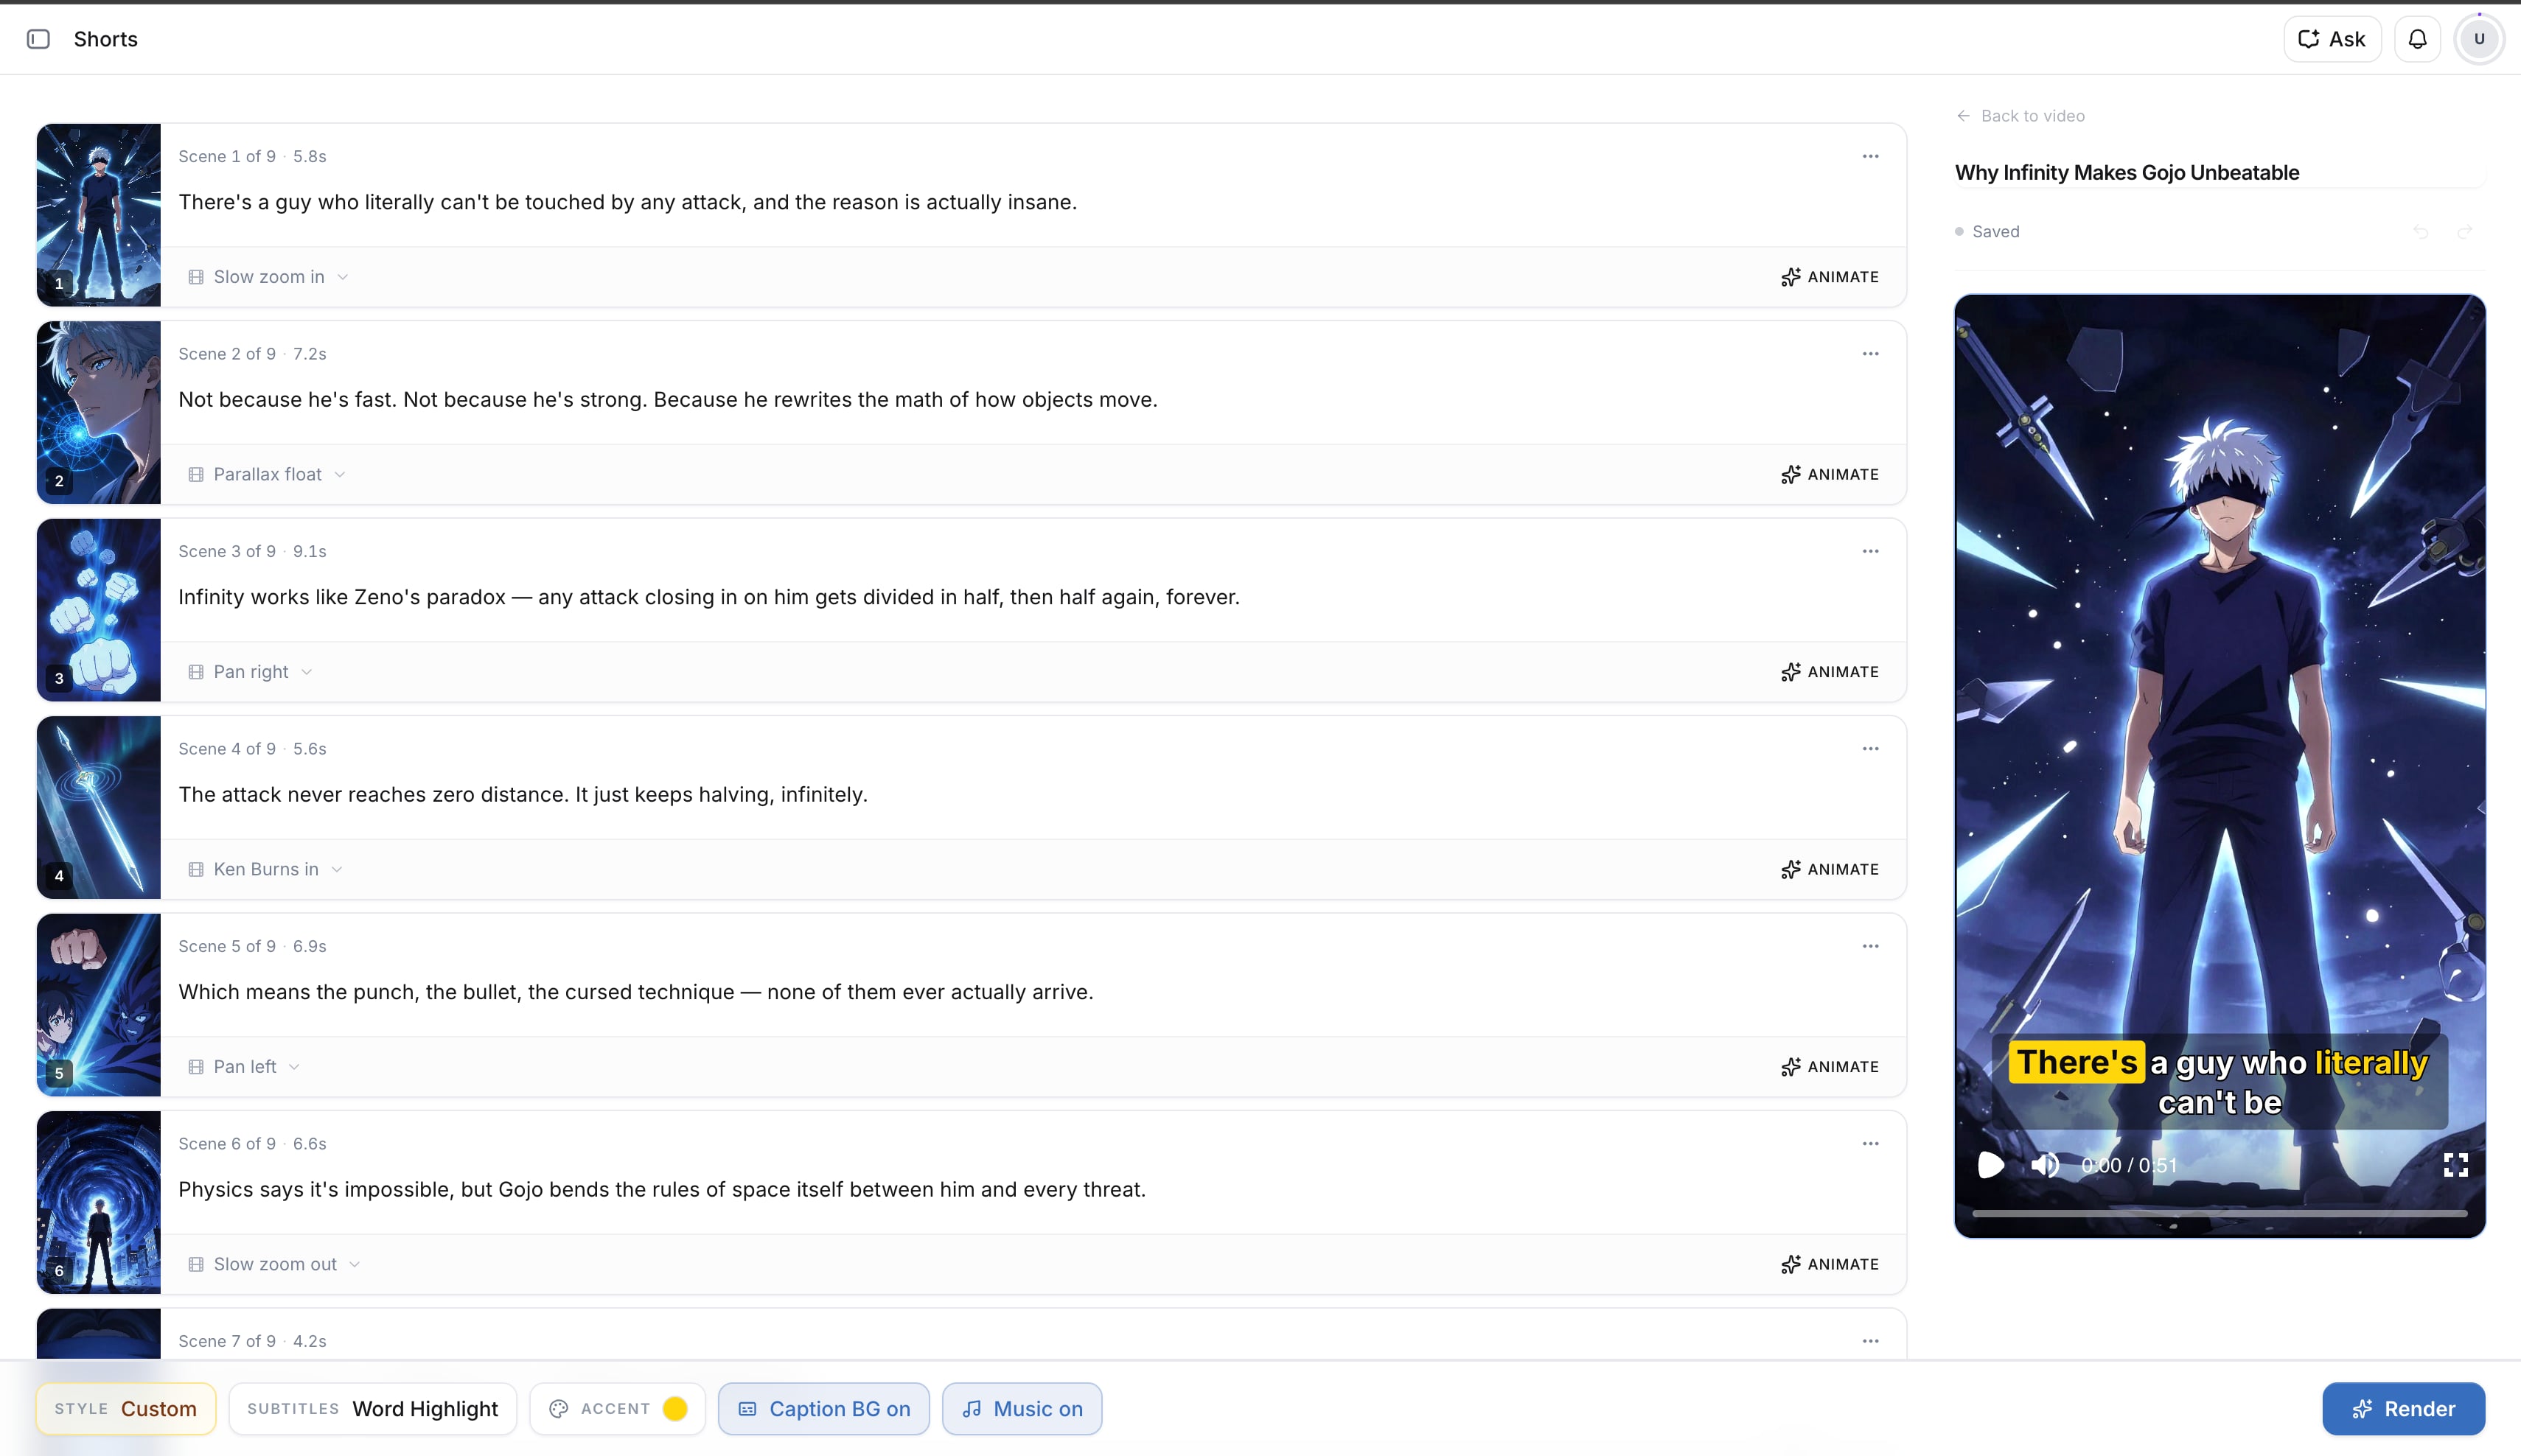Screen dimensions: 2521x1456
Task: Edit the video title field
Action: click(2219, 173)
